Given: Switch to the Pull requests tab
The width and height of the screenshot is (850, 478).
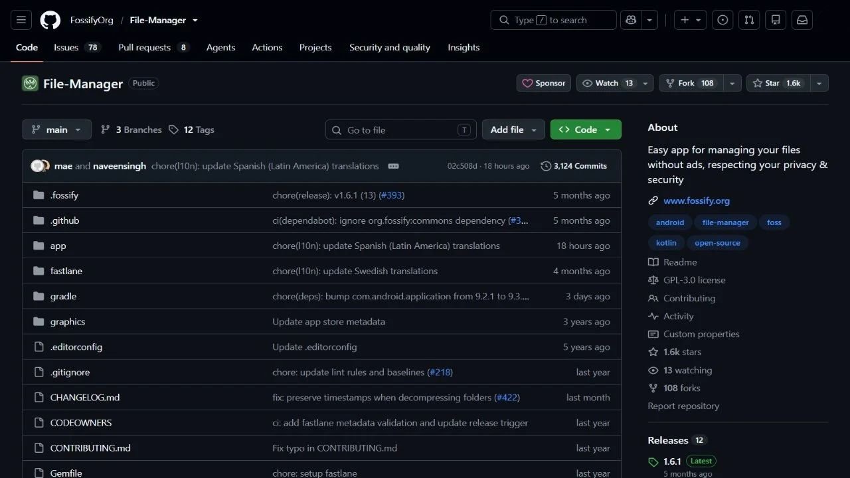Looking at the screenshot, I should [x=154, y=47].
